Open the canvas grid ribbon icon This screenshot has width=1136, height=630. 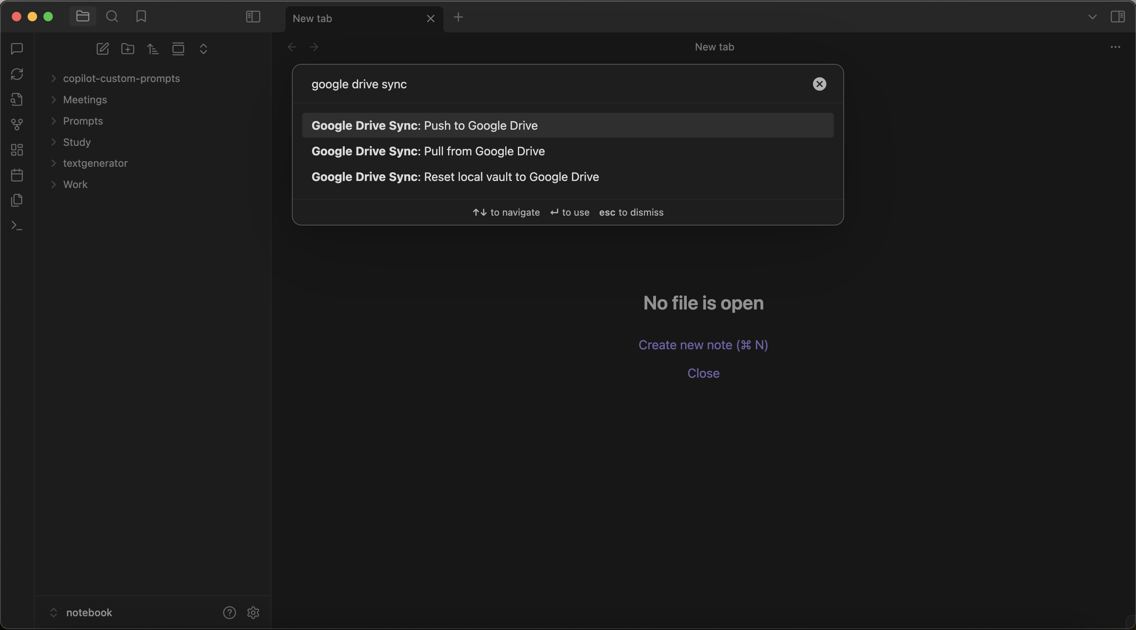click(17, 150)
